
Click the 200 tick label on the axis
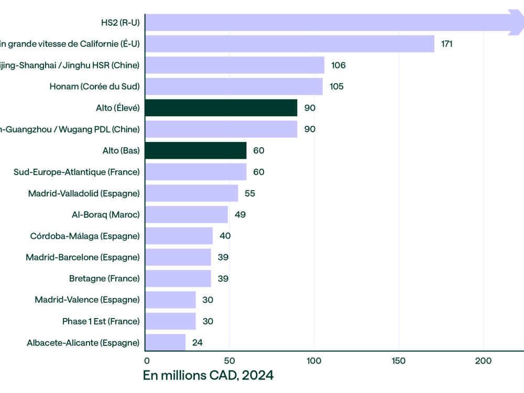coord(483,361)
